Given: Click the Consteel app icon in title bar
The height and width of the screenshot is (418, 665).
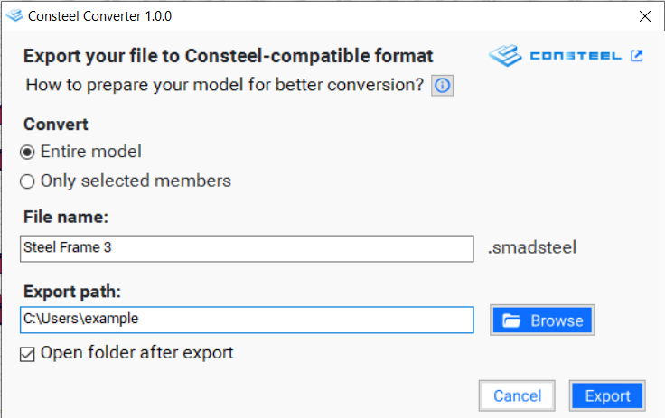Looking at the screenshot, I should [x=14, y=15].
